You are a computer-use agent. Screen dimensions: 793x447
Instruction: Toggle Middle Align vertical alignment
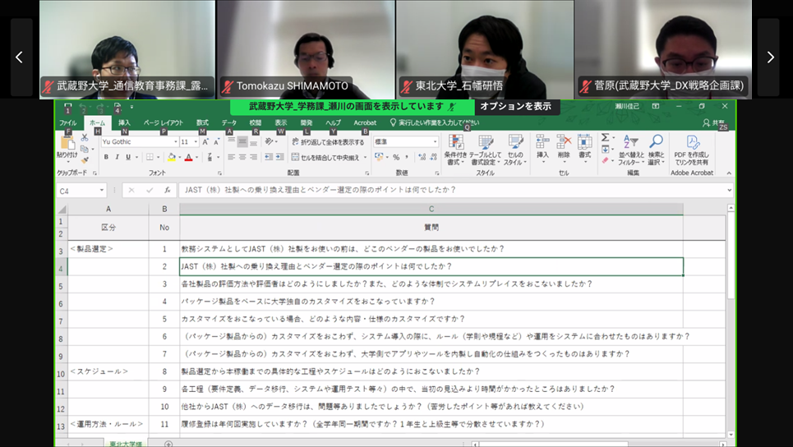[x=242, y=142]
